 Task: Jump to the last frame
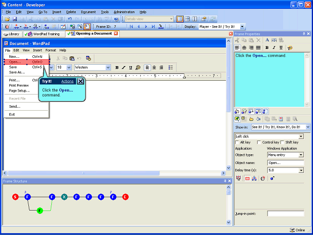pos(153,26)
